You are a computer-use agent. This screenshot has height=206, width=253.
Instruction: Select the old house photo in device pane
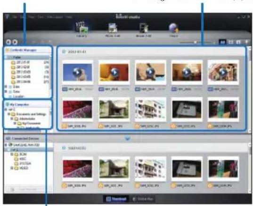pyautogui.click(x=114, y=169)
